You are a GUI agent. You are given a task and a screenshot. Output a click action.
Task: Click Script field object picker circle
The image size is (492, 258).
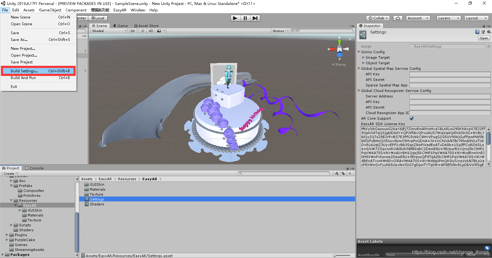coord(489,46)
